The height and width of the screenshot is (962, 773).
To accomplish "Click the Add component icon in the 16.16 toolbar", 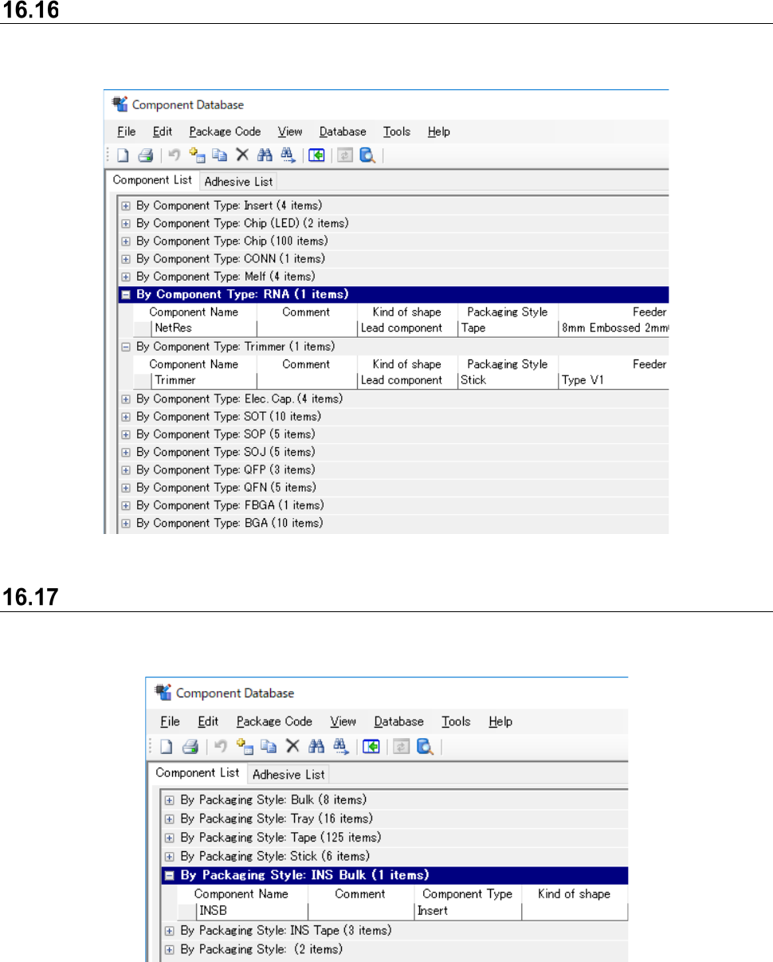I will click(x=197, y=155).
